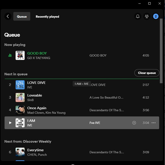Click GOOD BOY album cover thumbnail
Screen dimensions: 165x165
coord(20,55)
